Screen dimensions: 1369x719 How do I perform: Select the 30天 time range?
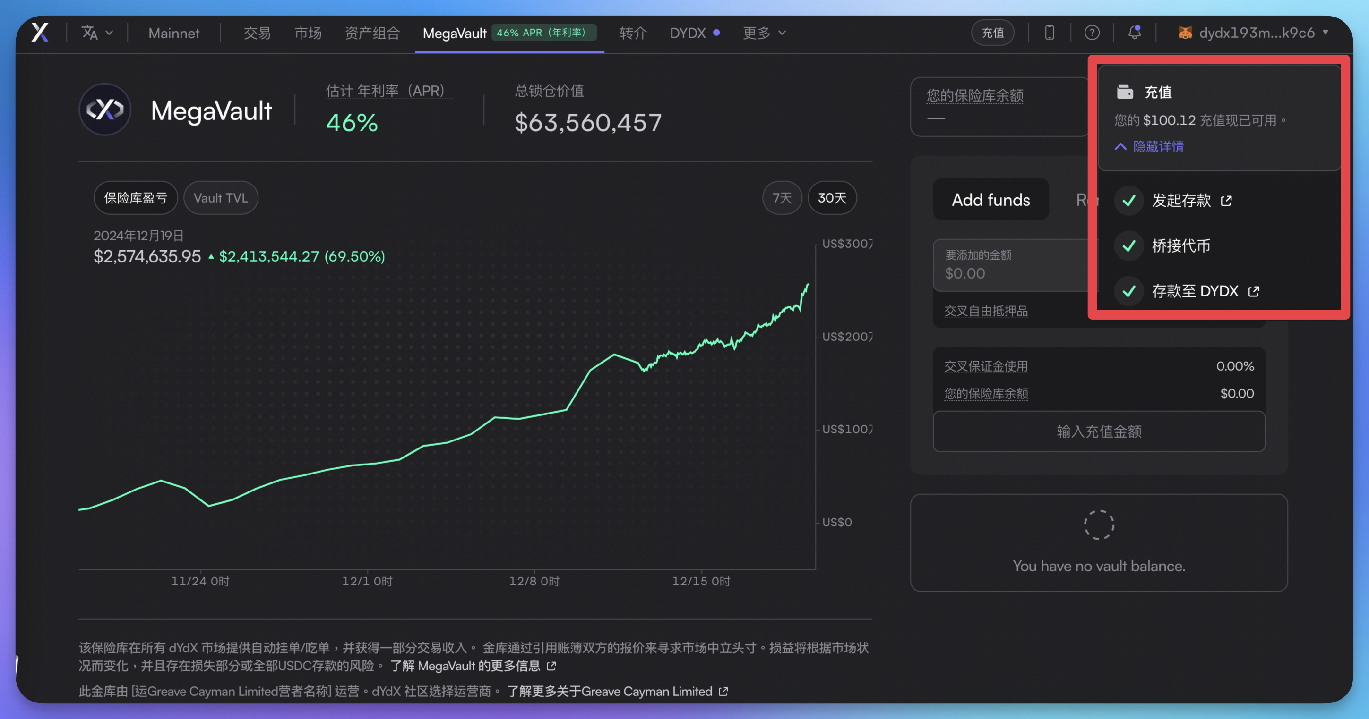[x=832, y=198]
